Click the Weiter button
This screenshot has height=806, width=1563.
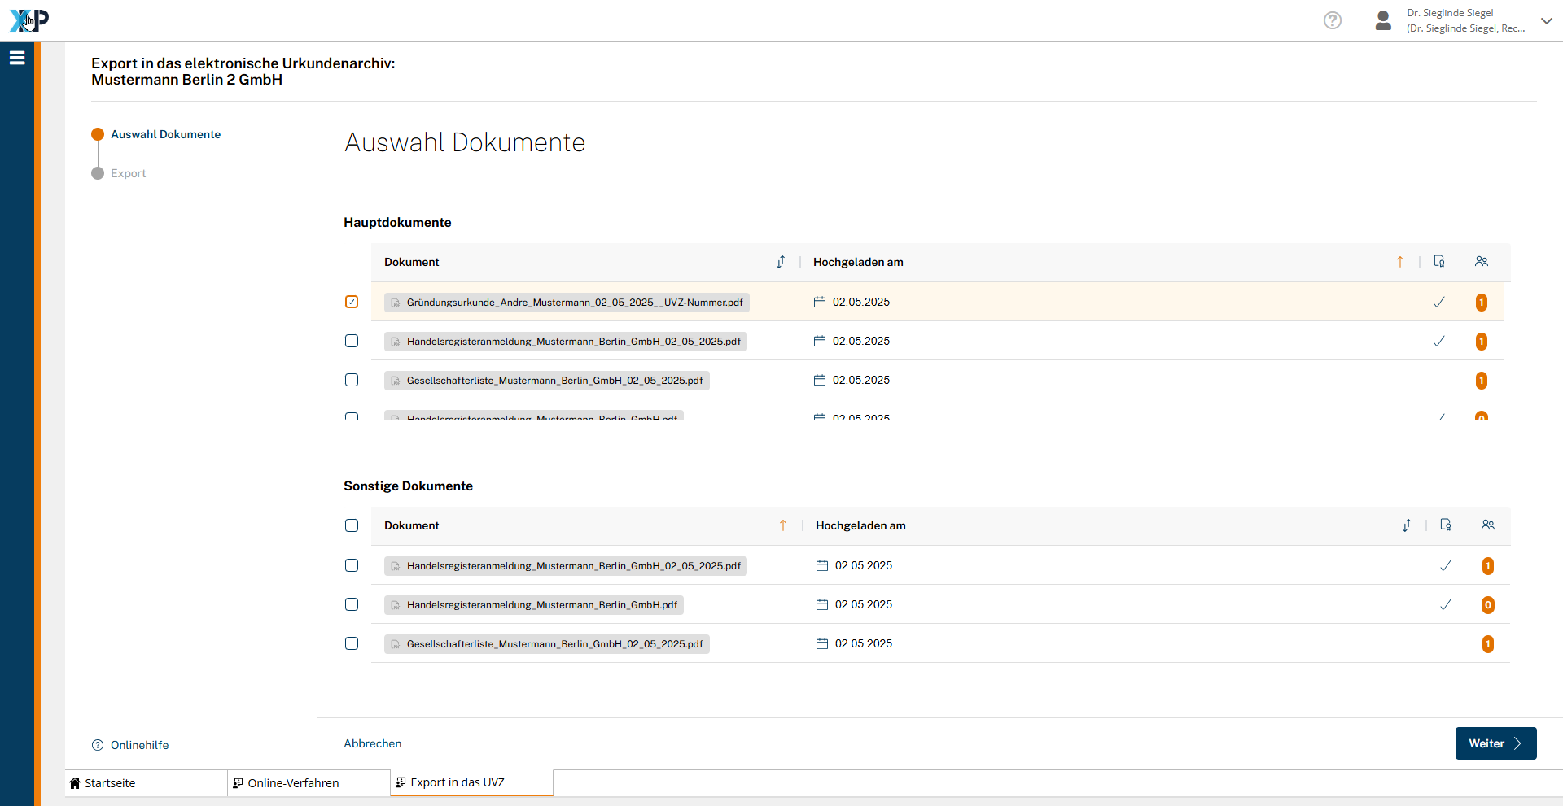click(x=1495, y=743)
